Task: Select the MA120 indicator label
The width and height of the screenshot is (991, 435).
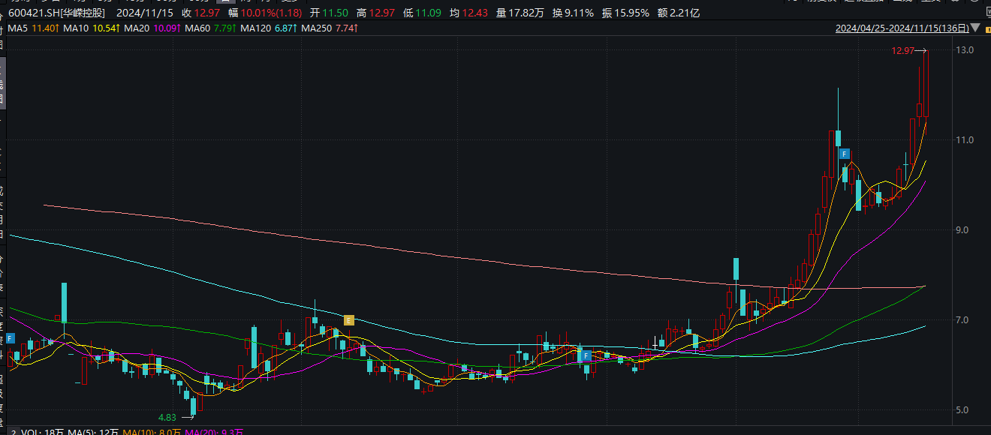Action: (254, 28)
